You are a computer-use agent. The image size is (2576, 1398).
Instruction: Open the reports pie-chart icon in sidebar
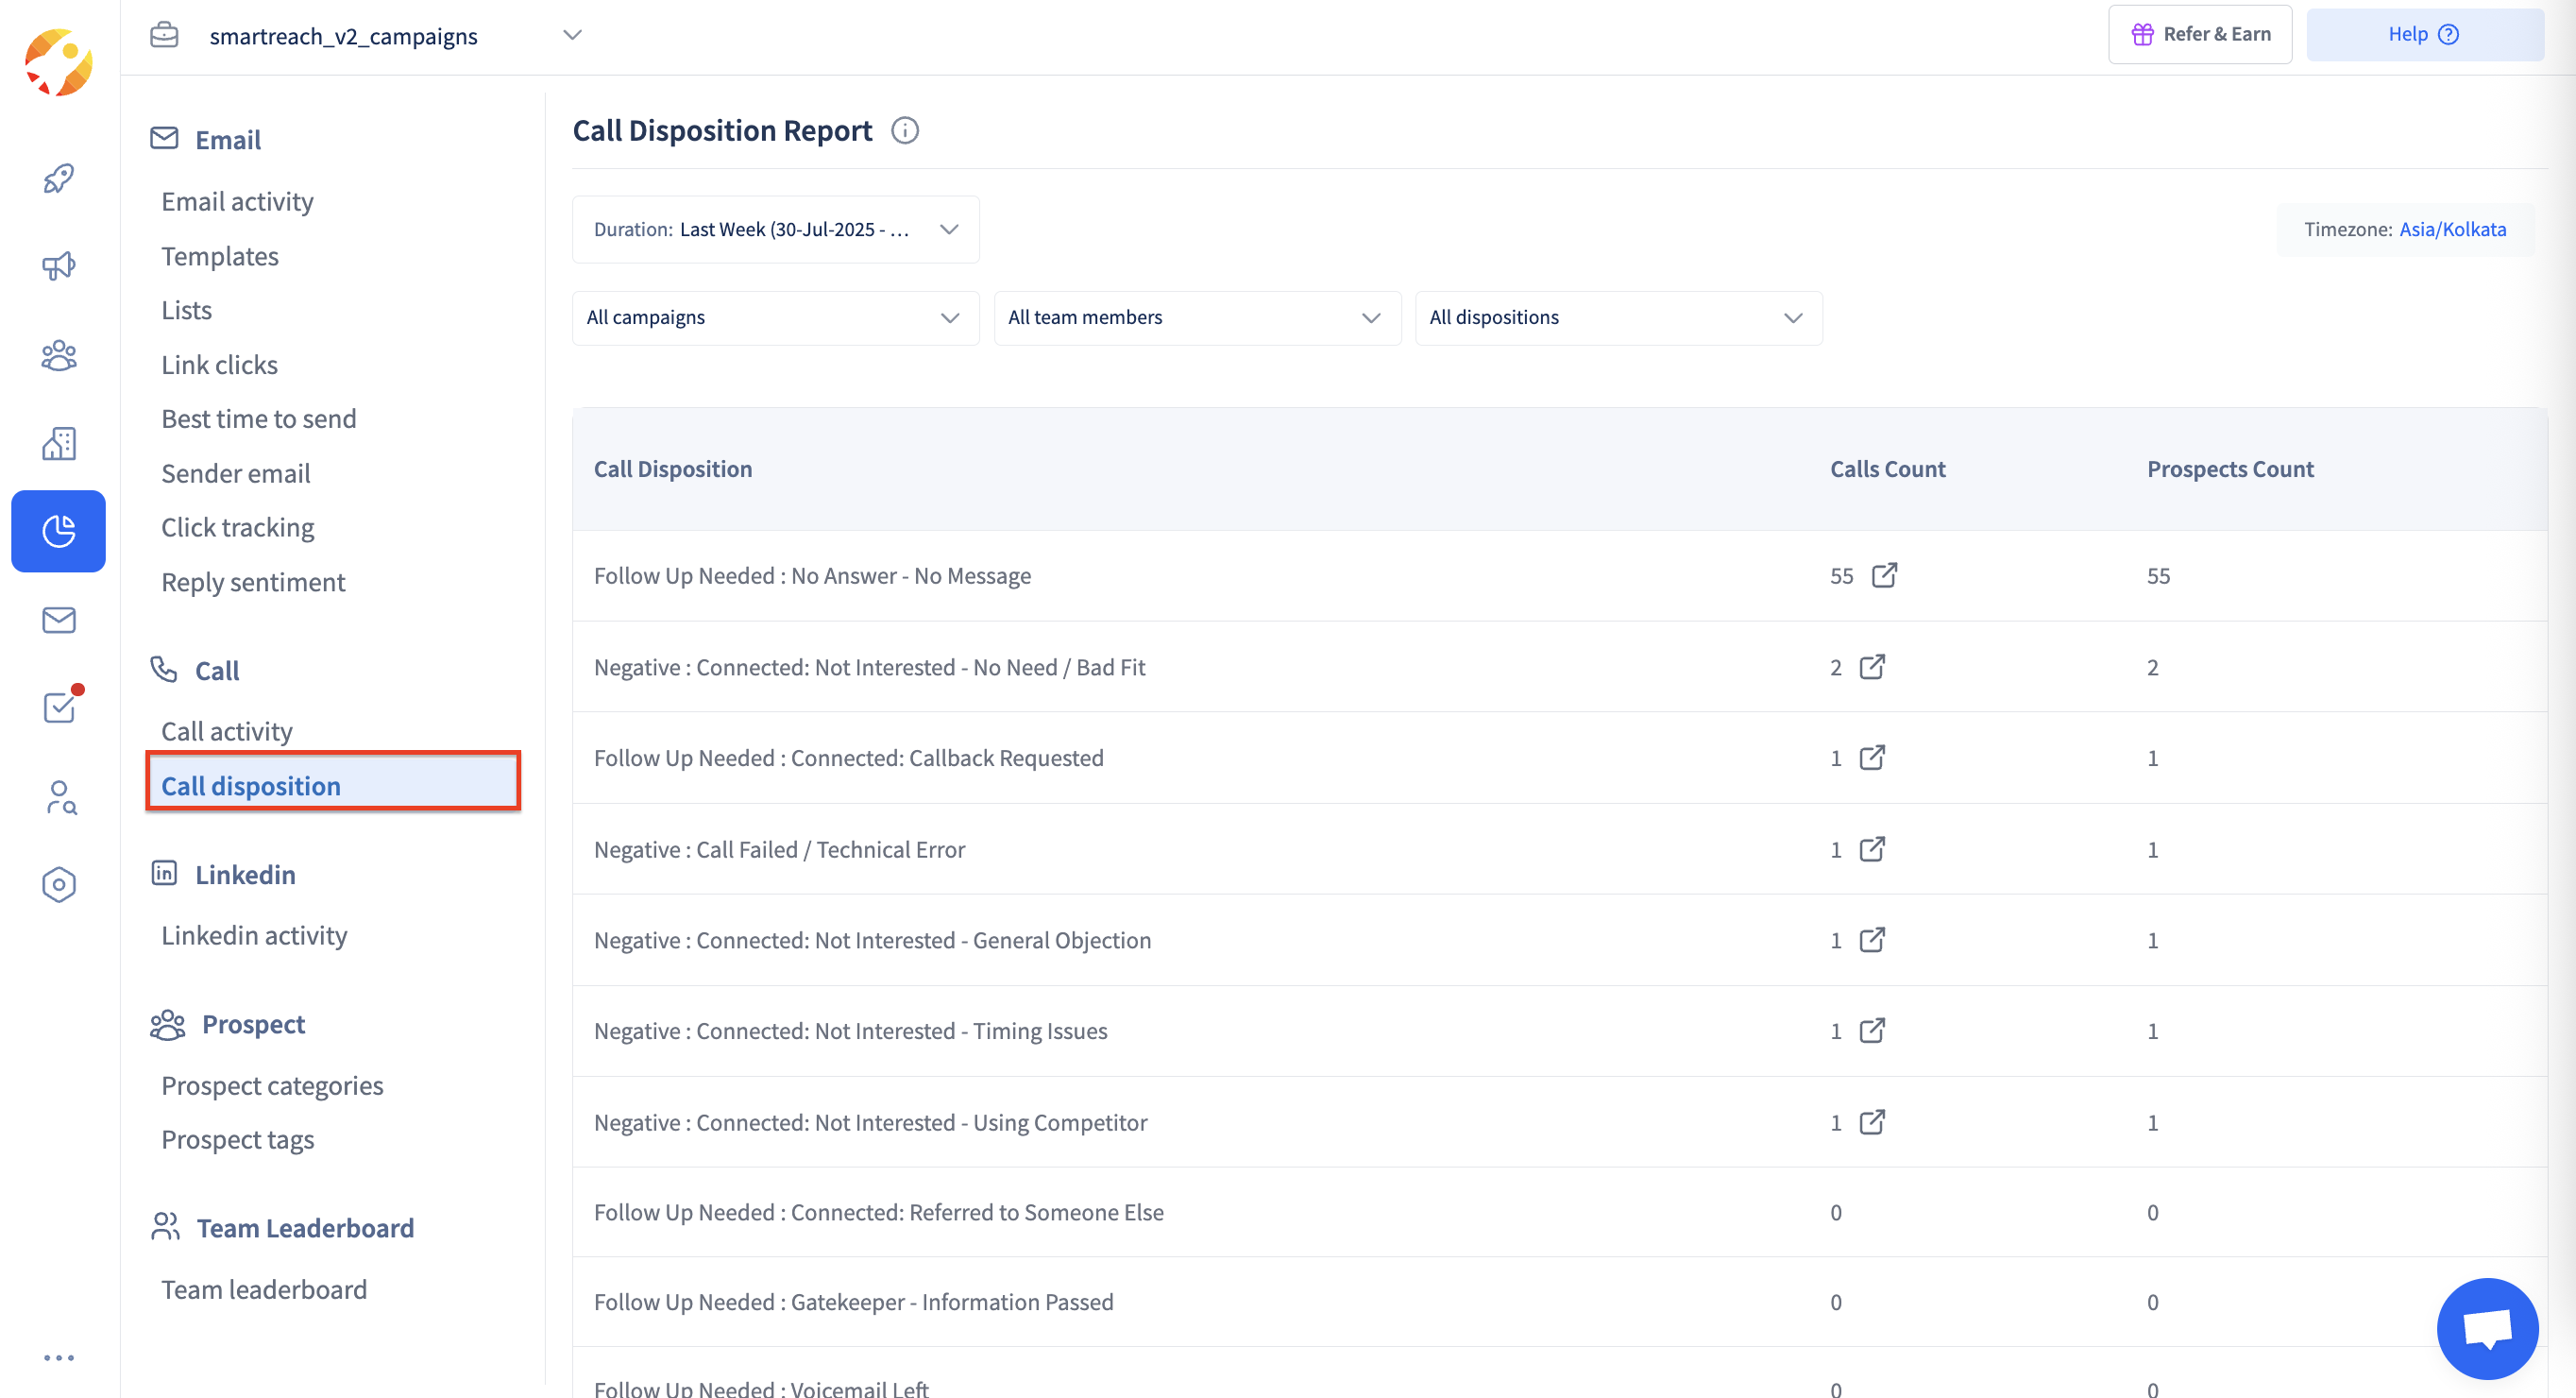(x=58, y=531)
